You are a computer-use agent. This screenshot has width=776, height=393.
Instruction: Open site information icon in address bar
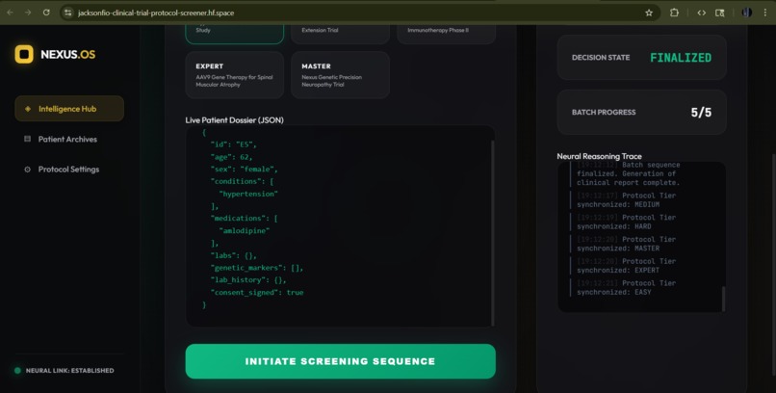[x=68, y=13]
